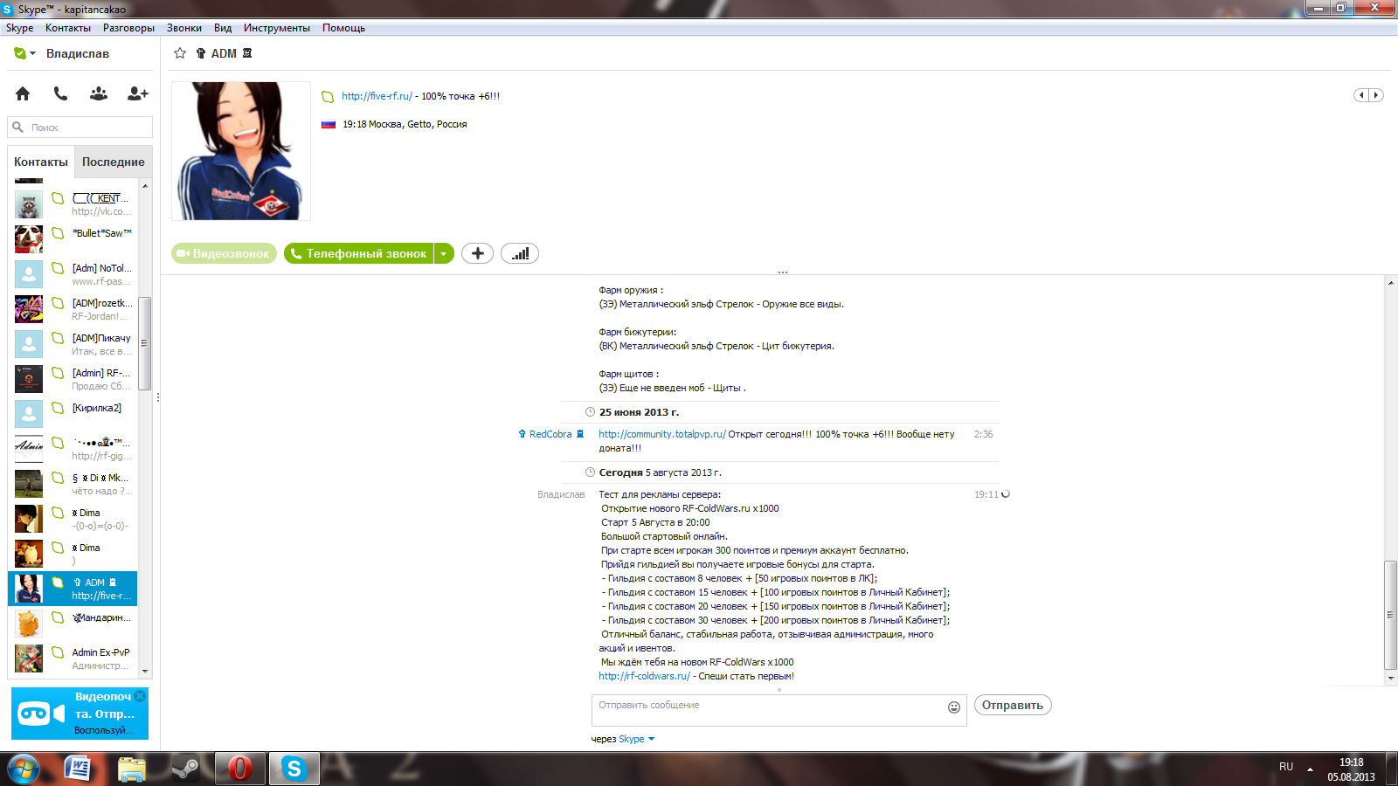This screenshot has width=1398, height=786.
Task: Check call quality signal bars button
Action: tap(520, 253)
